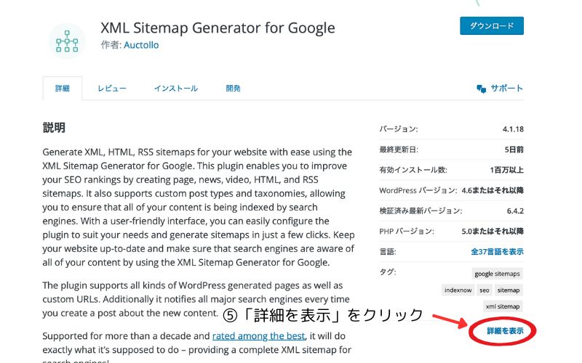Click the sitemap tag
This screenshot has width=582, height=363.
click(x=508, y=290)
